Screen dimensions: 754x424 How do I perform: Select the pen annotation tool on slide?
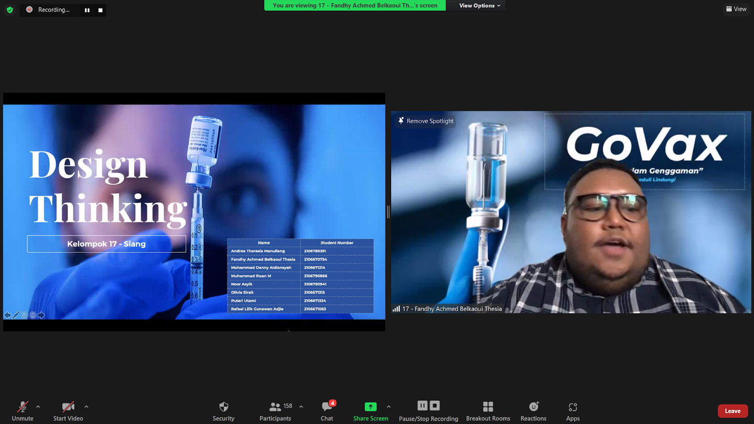[x=16, y=315]
